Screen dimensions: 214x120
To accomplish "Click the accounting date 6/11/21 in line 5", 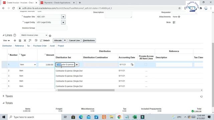I will [x=122, y=86].
